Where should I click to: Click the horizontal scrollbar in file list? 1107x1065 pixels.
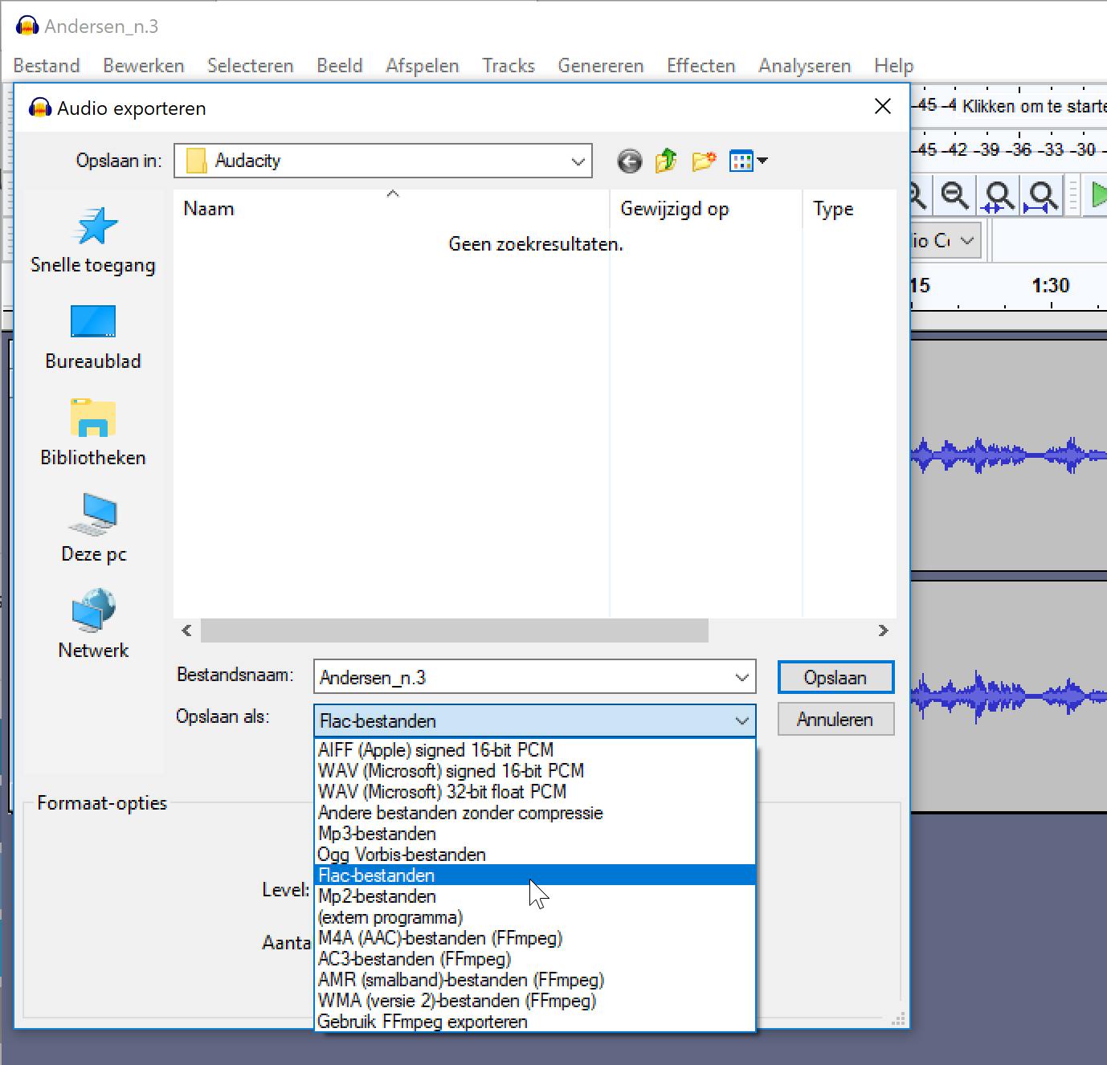tap(454, 631)
